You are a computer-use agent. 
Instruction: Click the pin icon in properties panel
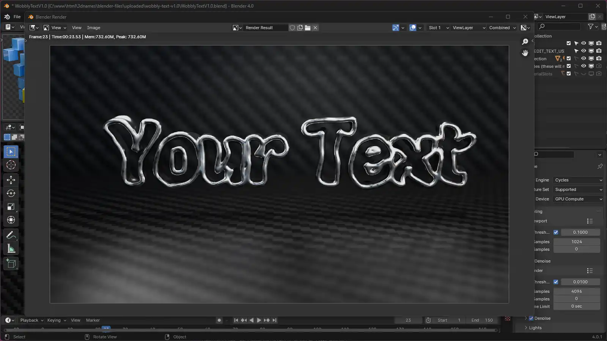coord(600,166)
